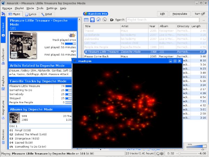Click the redo playlist icon
The image size is (209, 157).
104,20
